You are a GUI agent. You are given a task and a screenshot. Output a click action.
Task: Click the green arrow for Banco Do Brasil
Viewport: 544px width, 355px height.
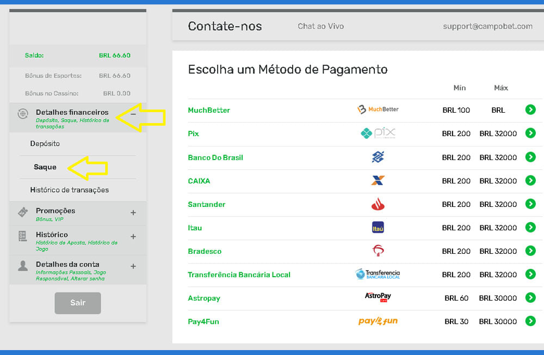point(530,157)
